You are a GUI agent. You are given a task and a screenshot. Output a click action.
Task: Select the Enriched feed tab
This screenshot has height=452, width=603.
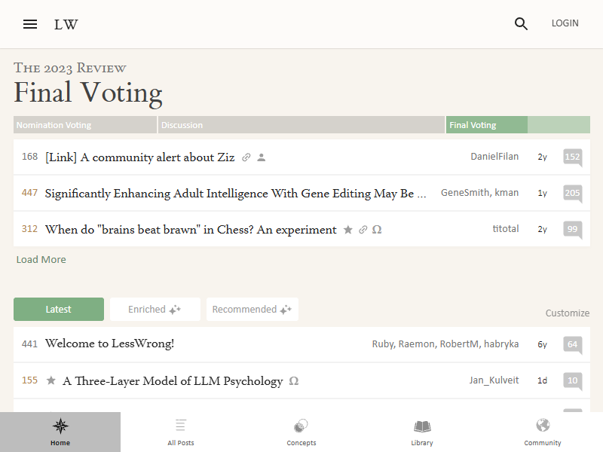pyautogui.click(x=155, y=310)
